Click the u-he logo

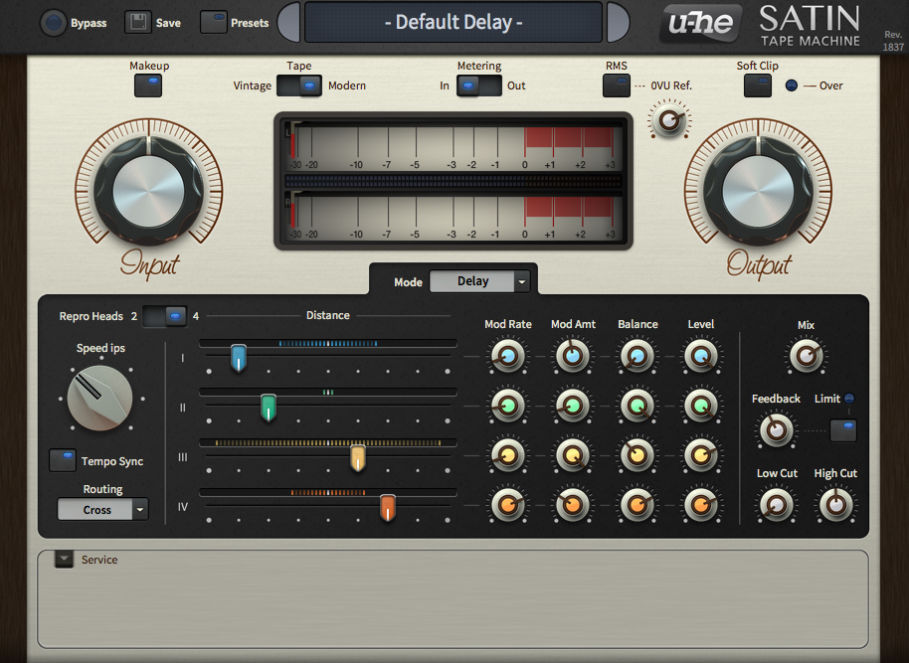point(700,23)
